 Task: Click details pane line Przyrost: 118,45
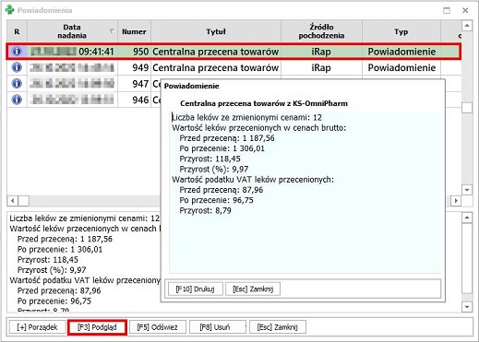tap(48, 260)
